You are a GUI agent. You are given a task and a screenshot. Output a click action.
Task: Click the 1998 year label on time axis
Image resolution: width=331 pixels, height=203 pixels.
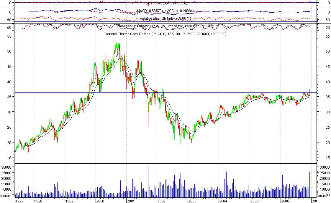point(38,201)
